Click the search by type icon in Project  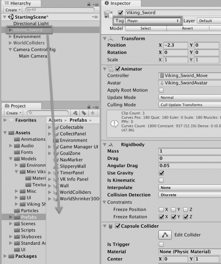[x=75, y=113]
